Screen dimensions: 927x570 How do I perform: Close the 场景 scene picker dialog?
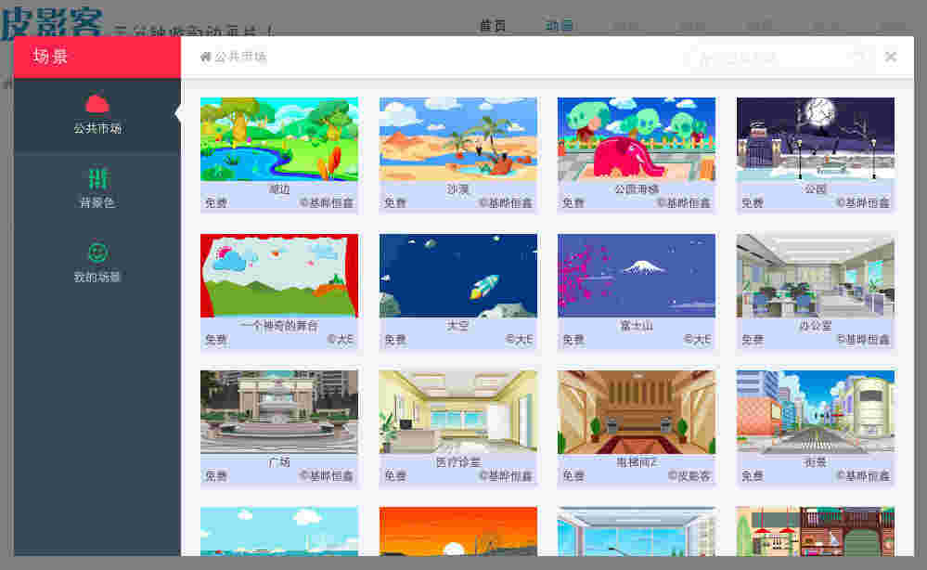pos(890,57)
